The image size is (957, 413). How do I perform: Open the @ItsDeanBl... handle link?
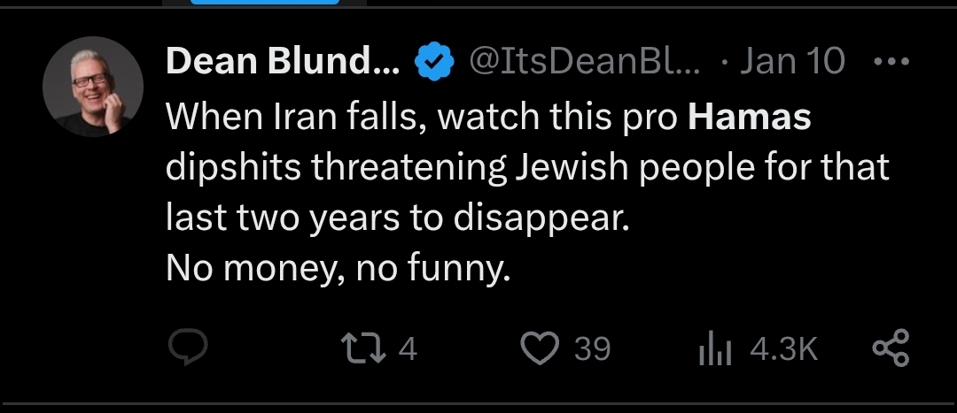click(x=585, y=61)
